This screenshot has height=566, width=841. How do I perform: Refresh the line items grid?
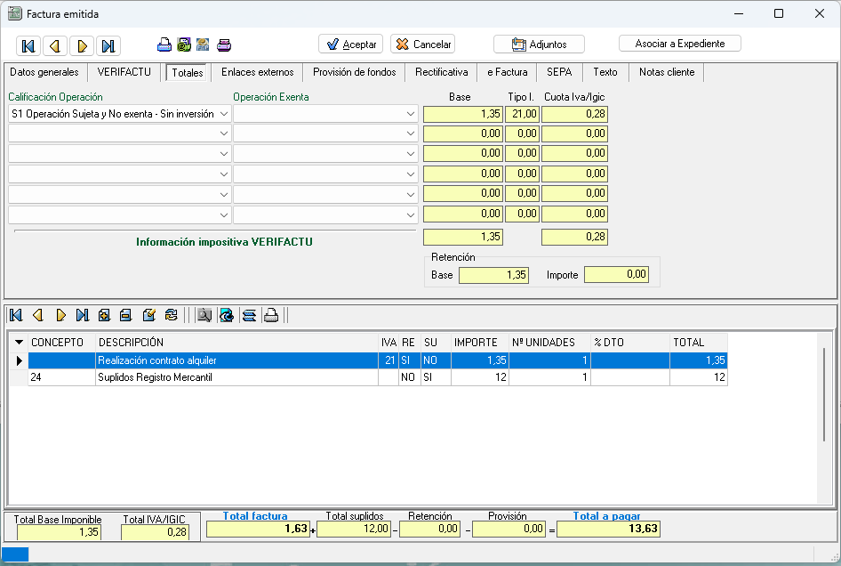(172, 315)
